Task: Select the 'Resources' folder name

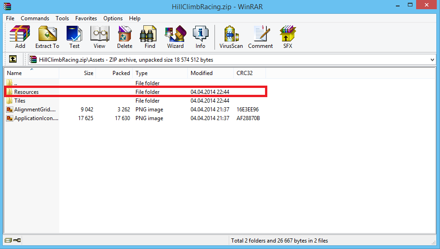Action: [x=26, y=92]
